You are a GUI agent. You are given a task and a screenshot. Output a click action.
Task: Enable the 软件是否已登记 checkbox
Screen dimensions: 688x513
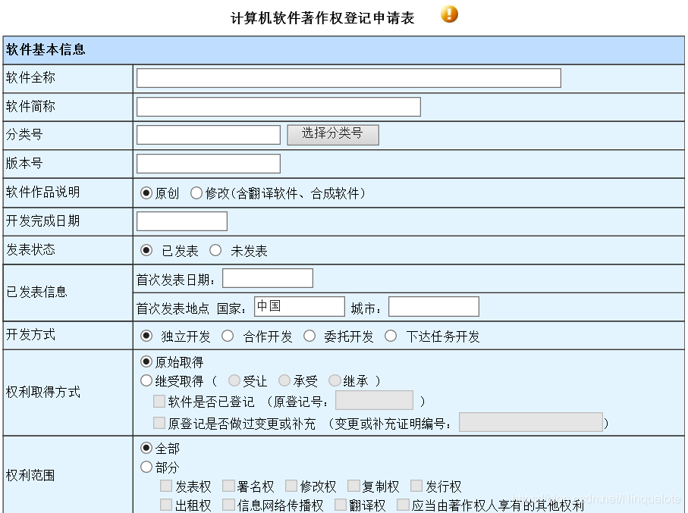(159, 400)
